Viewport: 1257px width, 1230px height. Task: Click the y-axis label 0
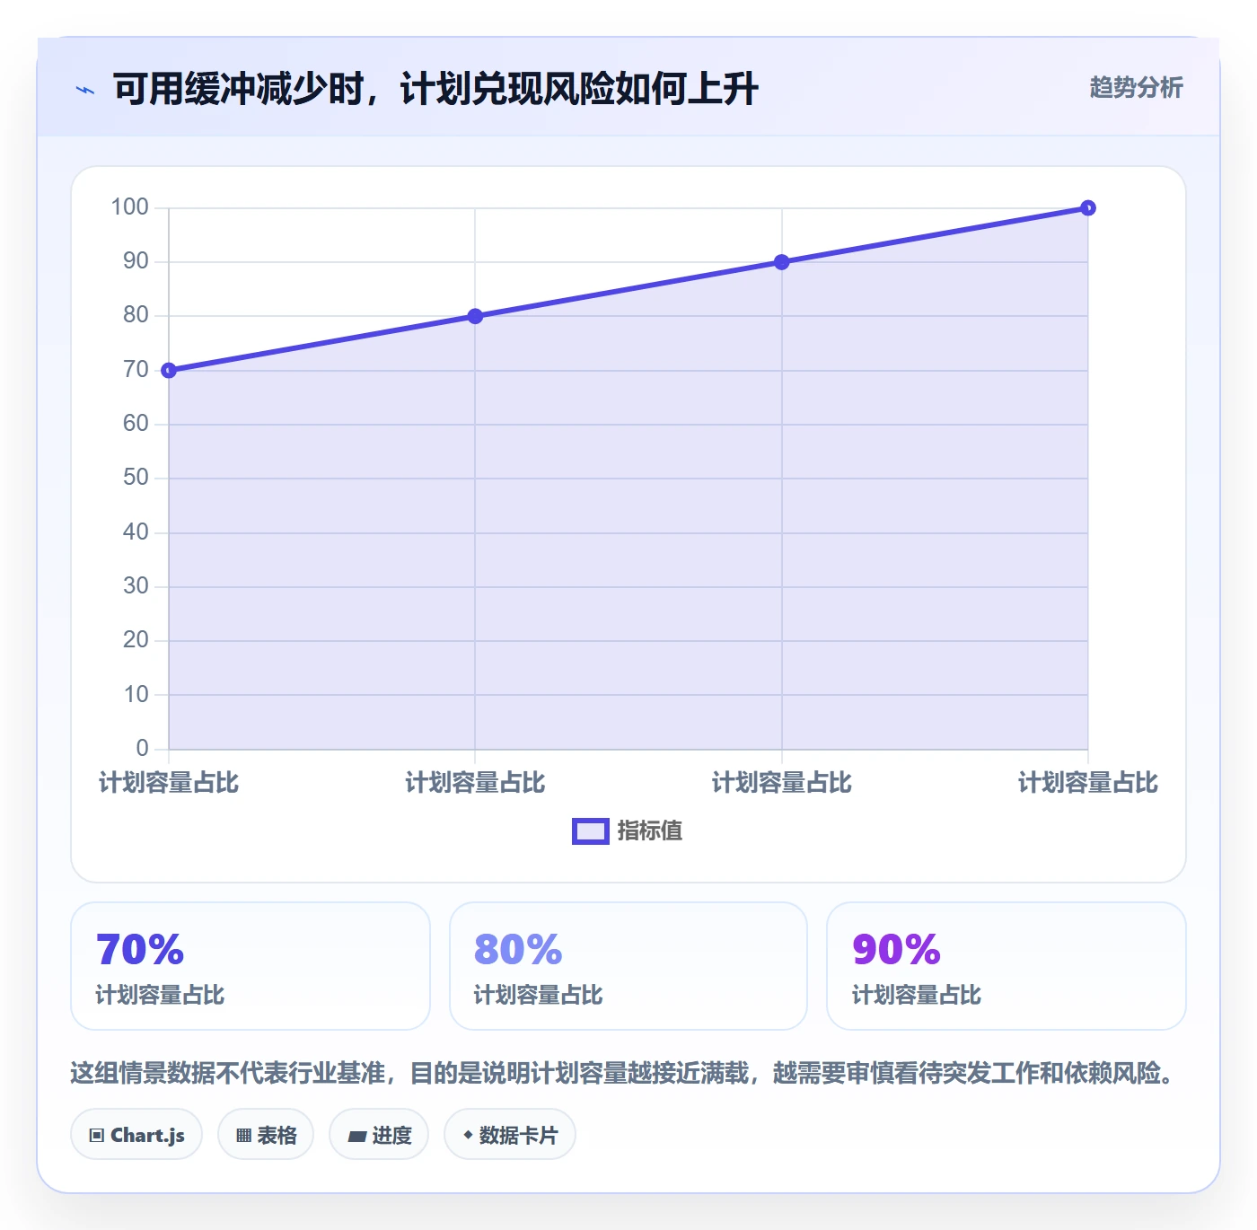[142, 748]
